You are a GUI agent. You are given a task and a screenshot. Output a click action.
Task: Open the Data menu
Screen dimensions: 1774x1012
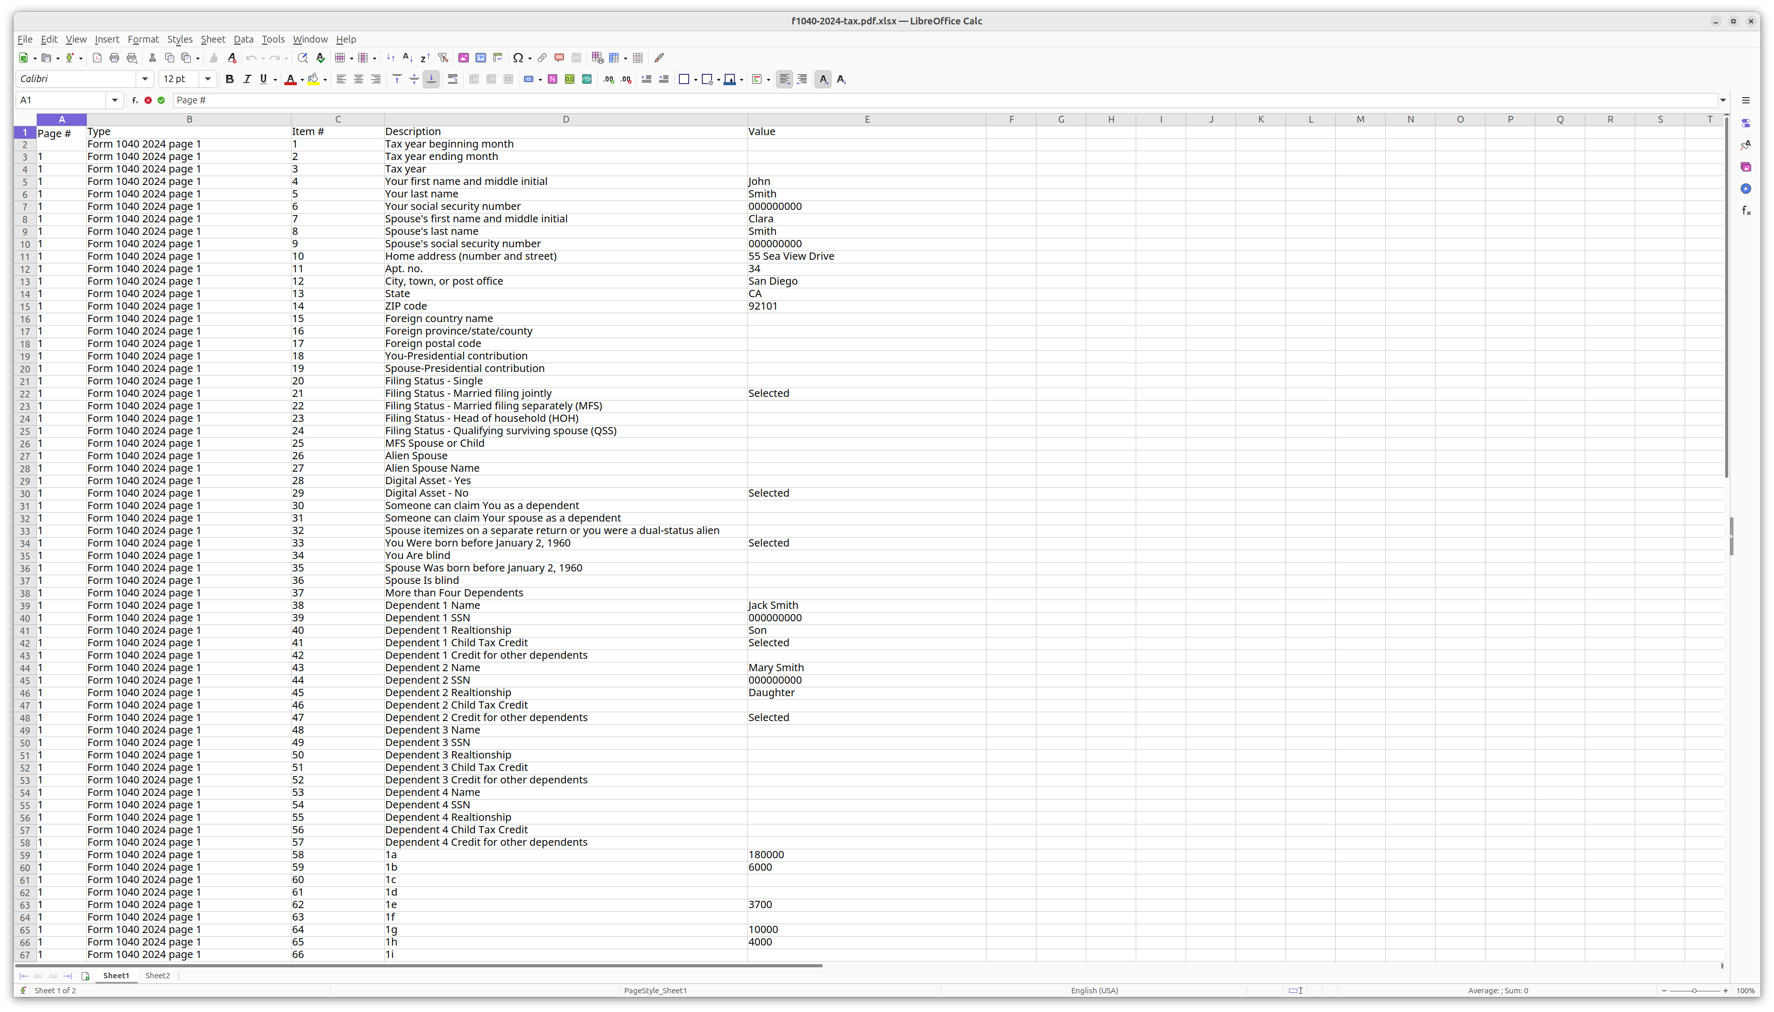click(243, 39)
